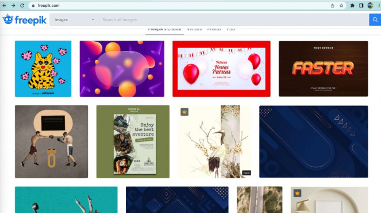Open the Felices Fiestas Patrias balloon image

tap(221, 69)
